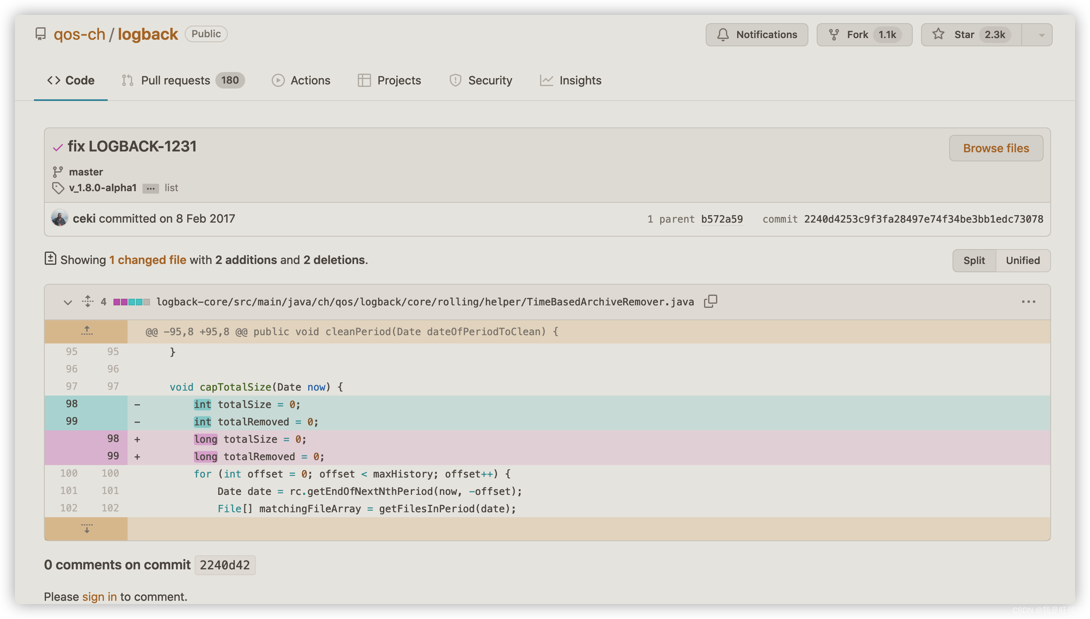Open ceki's author profile link

84,218
